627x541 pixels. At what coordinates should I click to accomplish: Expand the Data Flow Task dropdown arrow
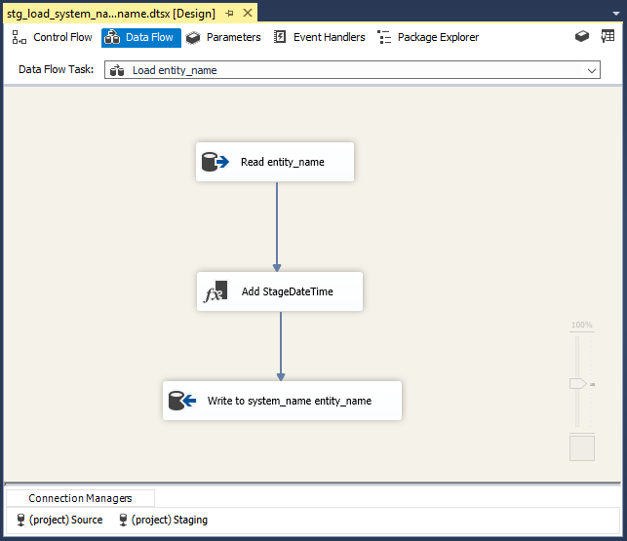592,71
